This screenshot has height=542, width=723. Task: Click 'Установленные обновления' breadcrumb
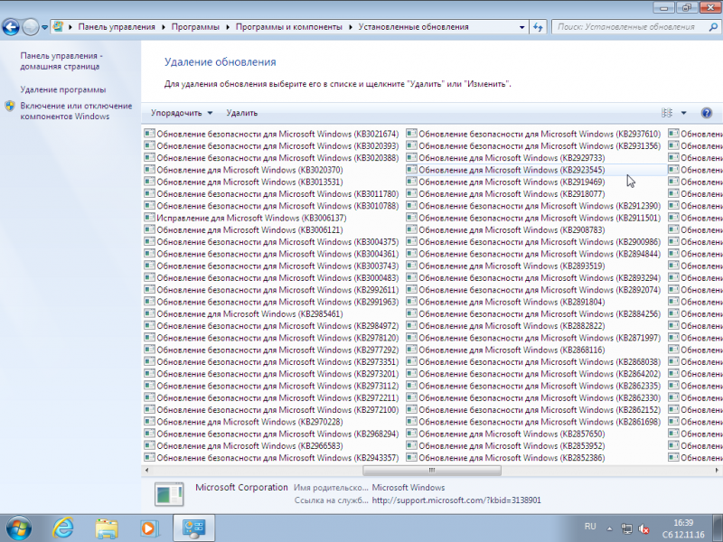pyautogui.click(x=414, y=27)
